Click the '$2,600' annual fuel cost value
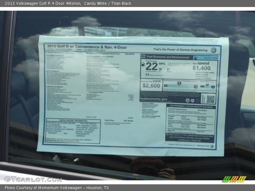The width and height of the screenshot is (255, 191). click(x=151, y=85)
